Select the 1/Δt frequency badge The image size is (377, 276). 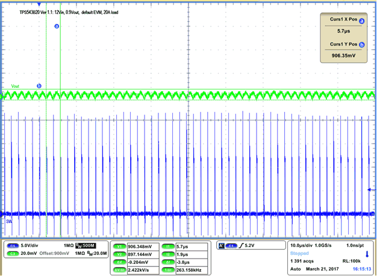(168, 270)
